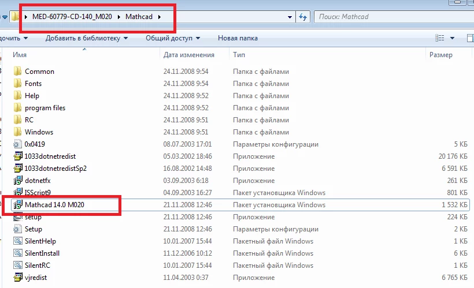
Task: Click the Windows folder icon
Action: pyautogui.click(x=17, y=132)
